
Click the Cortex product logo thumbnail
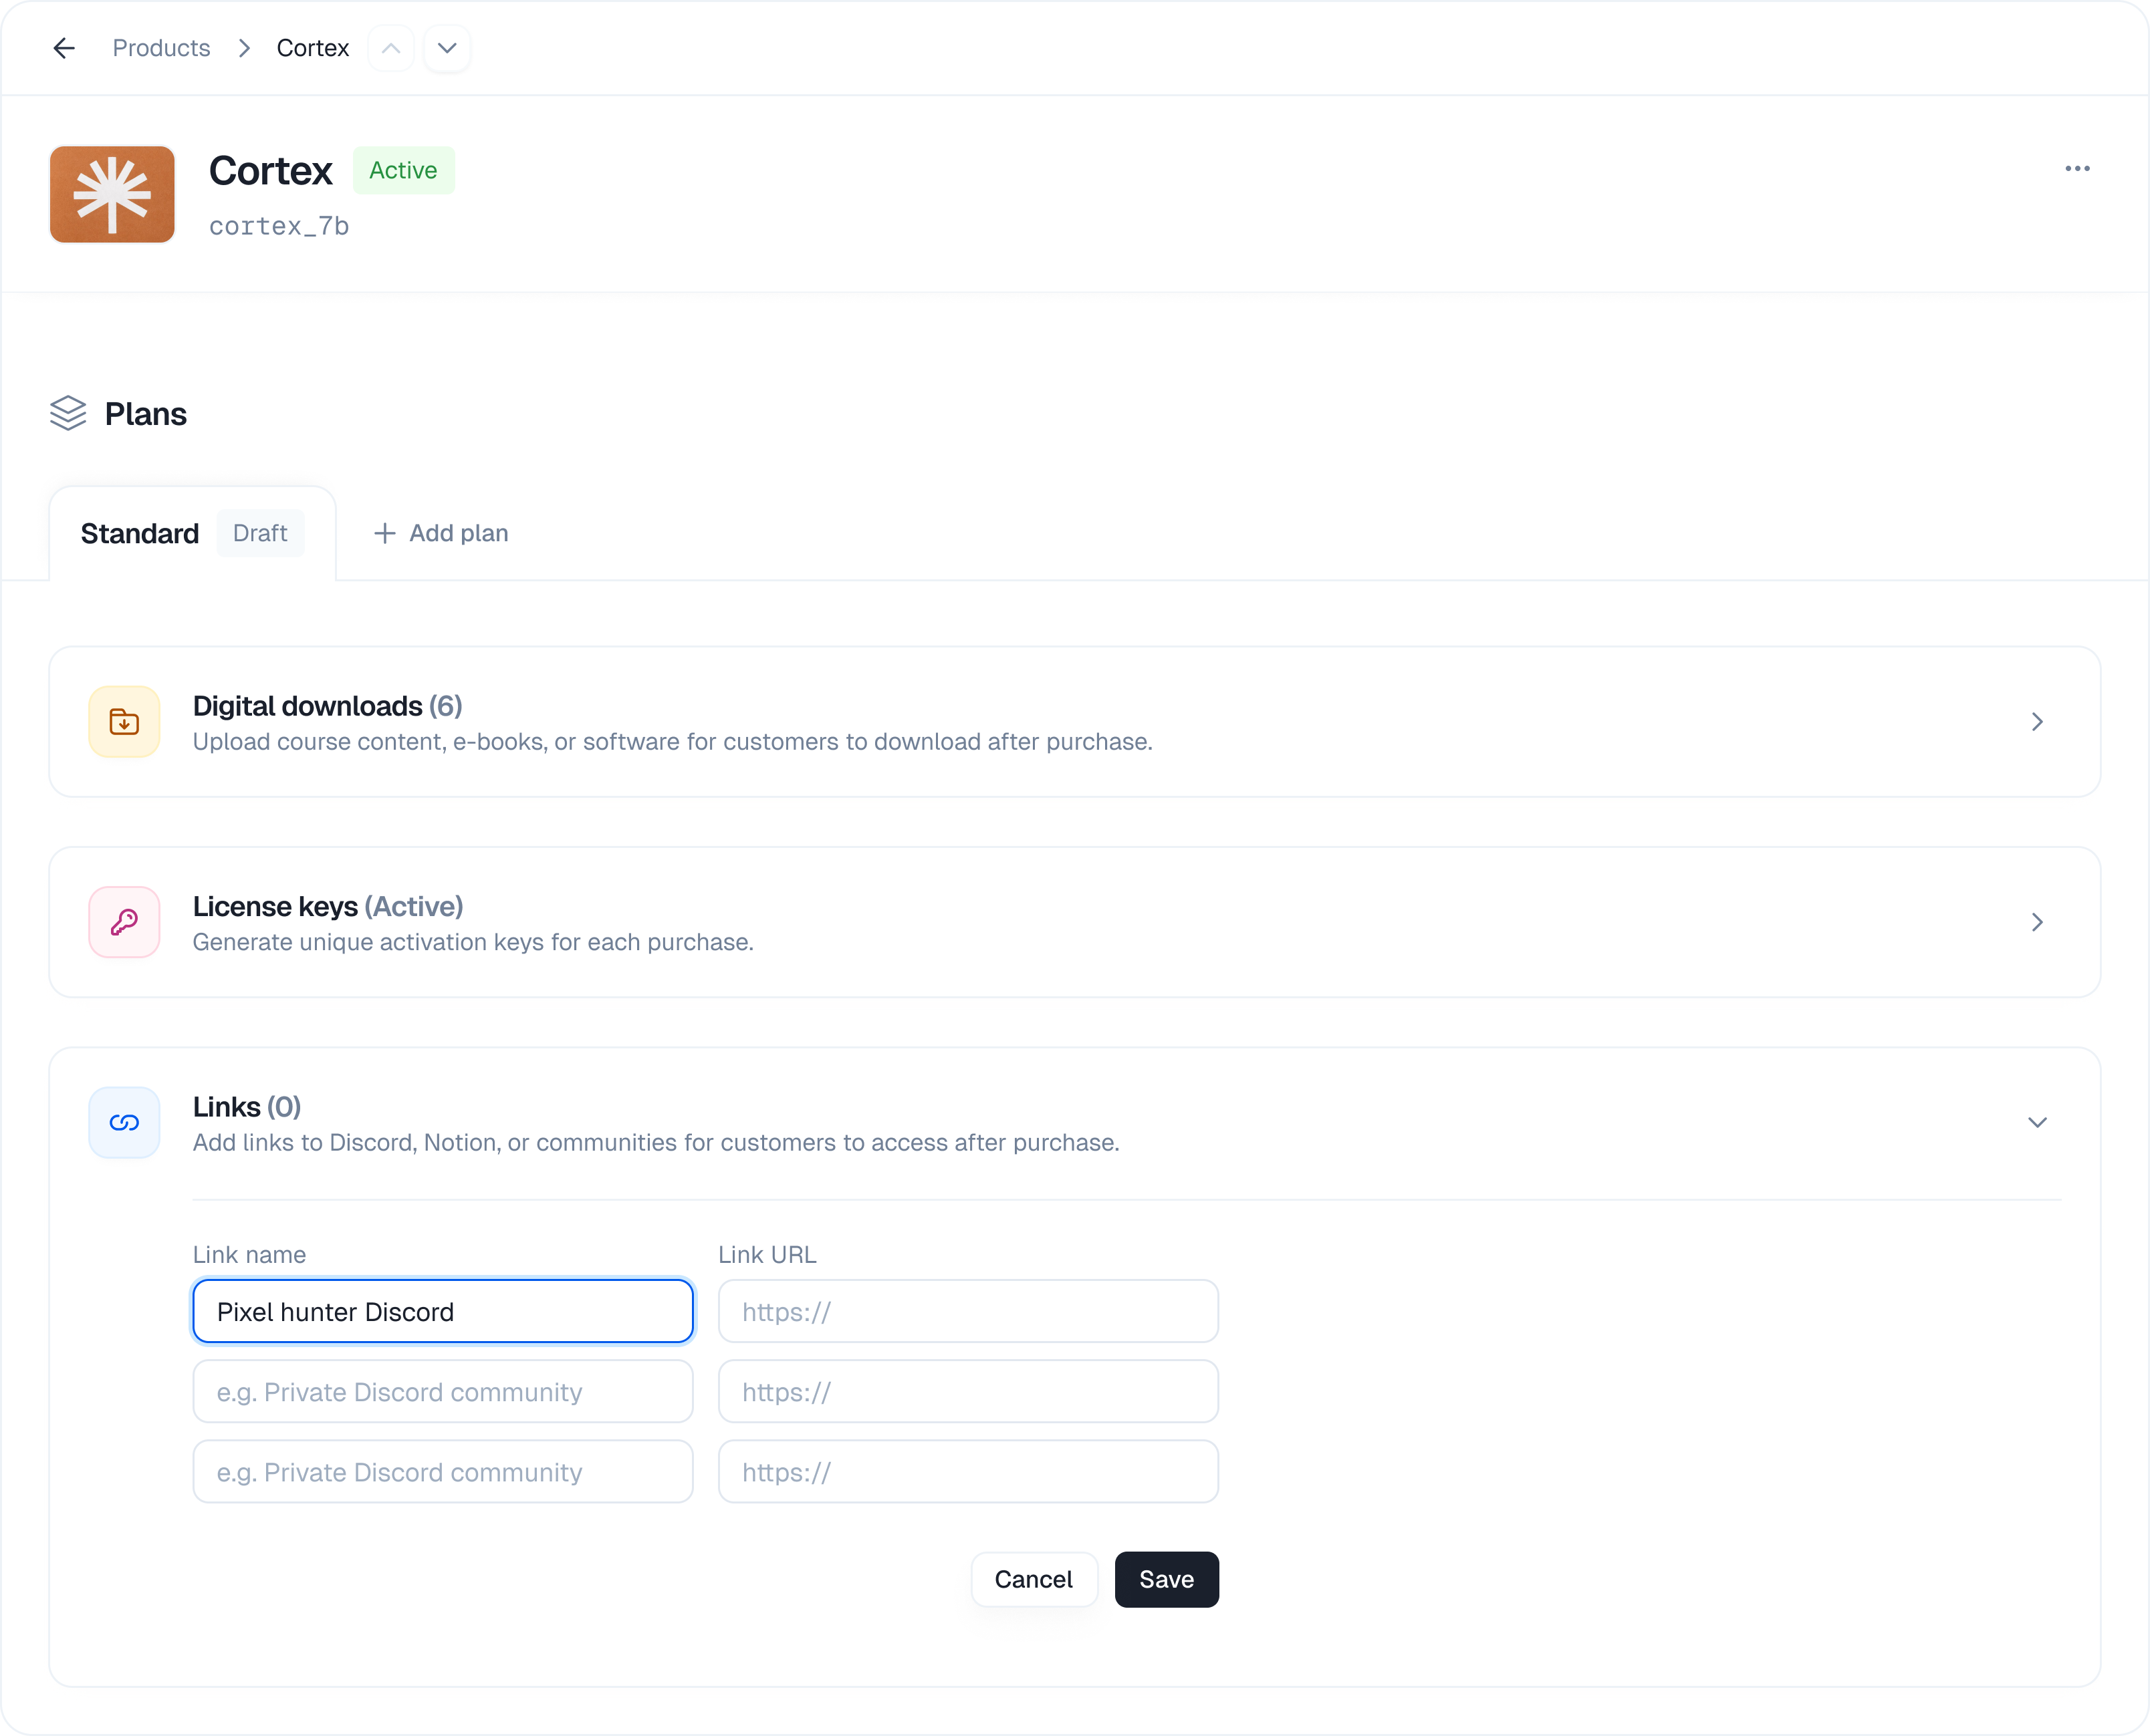pyautogui.click(x=112, y=194)
